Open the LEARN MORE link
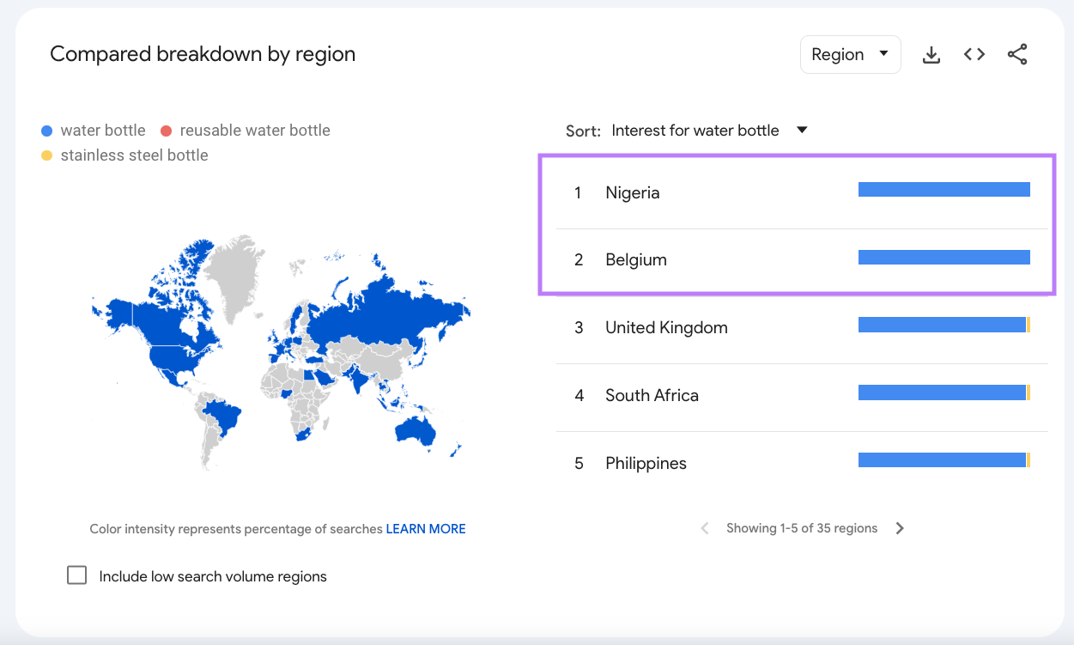The width and height of the screenshot is (1074, 645). (426, 528)
